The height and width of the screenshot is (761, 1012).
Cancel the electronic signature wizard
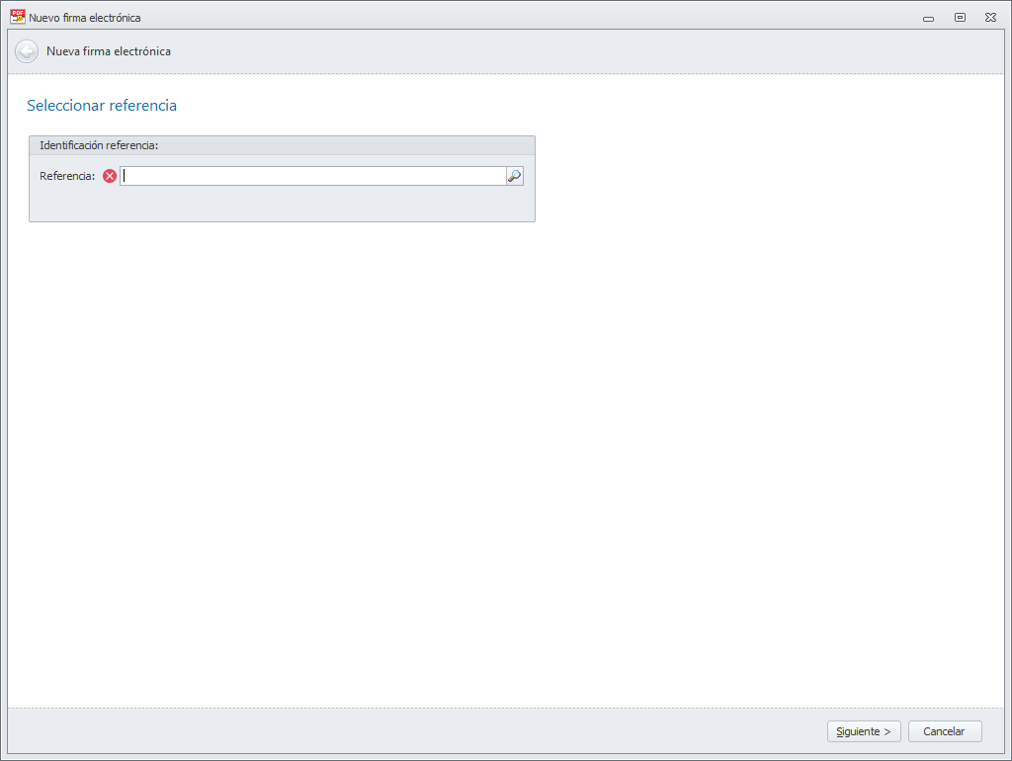(944, 731)
